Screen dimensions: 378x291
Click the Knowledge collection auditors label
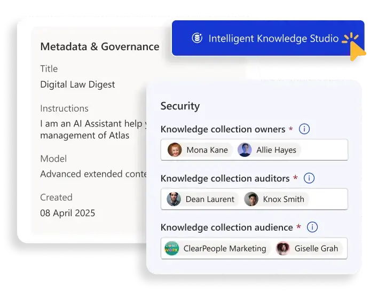[x=225, y=178]
